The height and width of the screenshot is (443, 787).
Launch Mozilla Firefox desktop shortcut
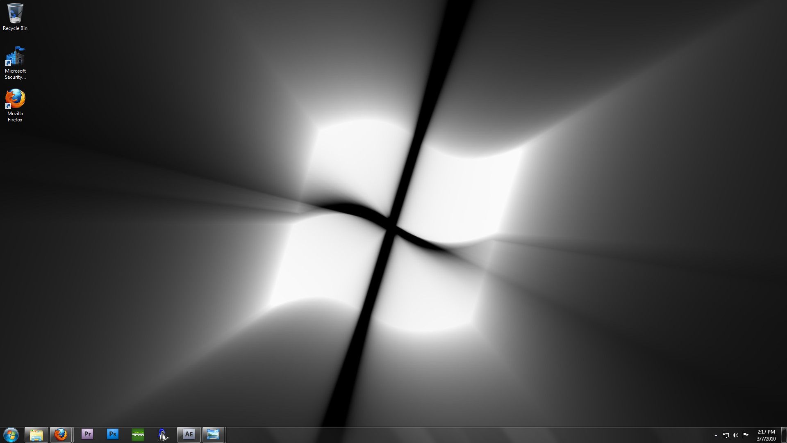tap(15, 98)
